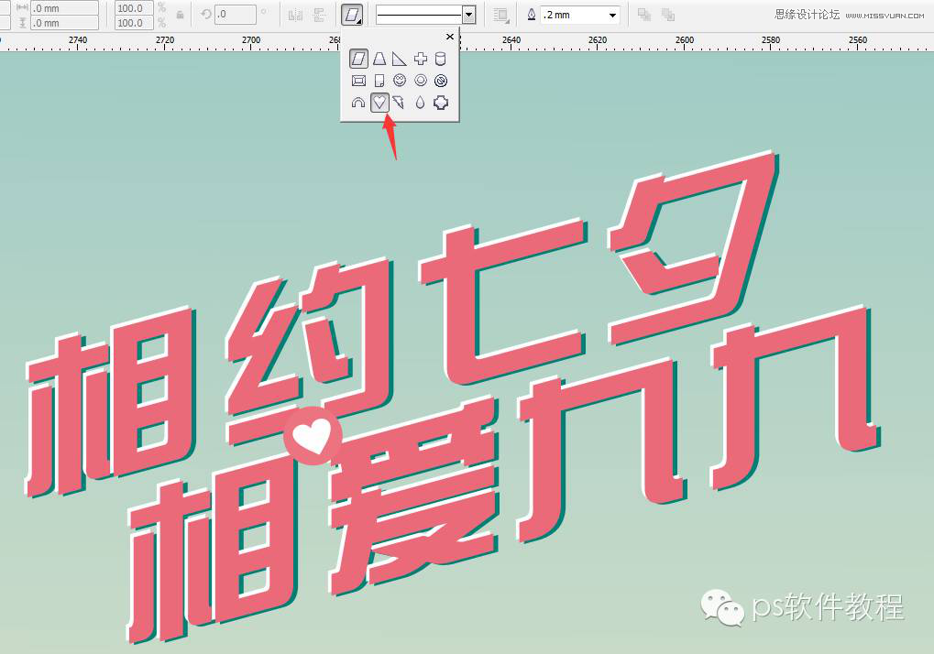934x654 pixels.
Task: Toggle the lock ratio padlock on toolbar
Action: point(182,16)
